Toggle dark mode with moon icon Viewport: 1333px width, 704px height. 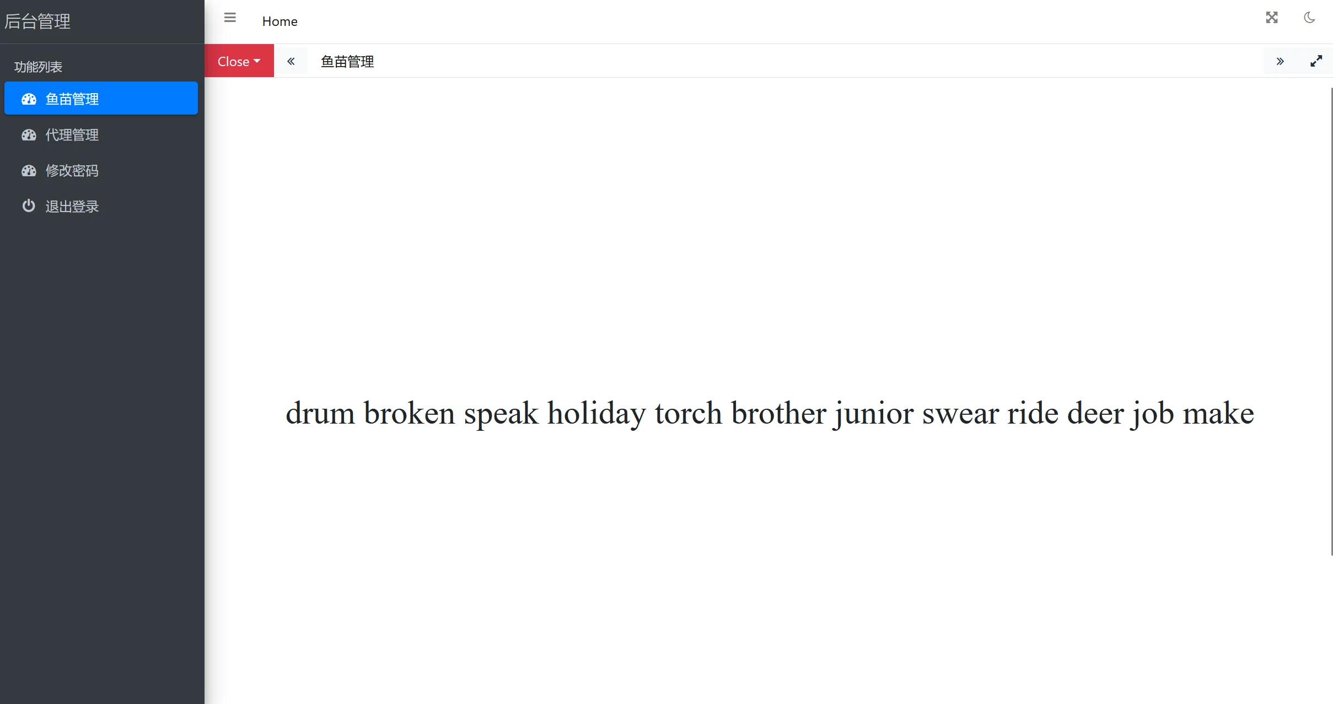pos(1309,18)
